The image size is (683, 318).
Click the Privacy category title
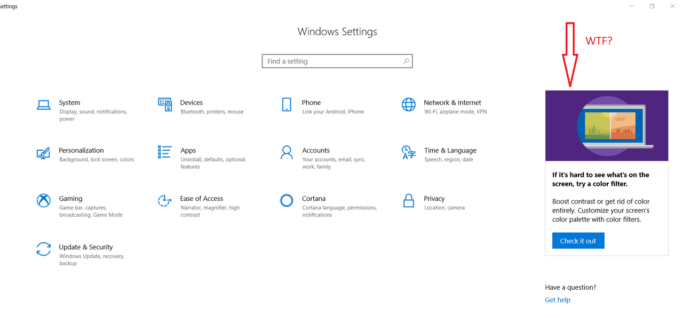click(434, 199)
